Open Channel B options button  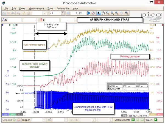click(42, 20)
